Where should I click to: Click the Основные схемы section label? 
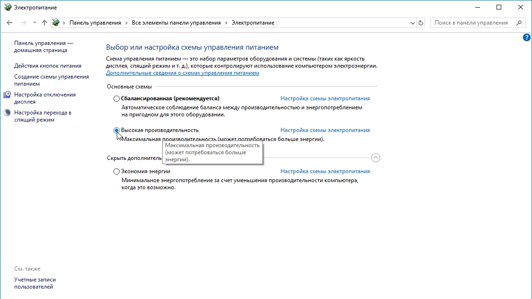(129, 87)
